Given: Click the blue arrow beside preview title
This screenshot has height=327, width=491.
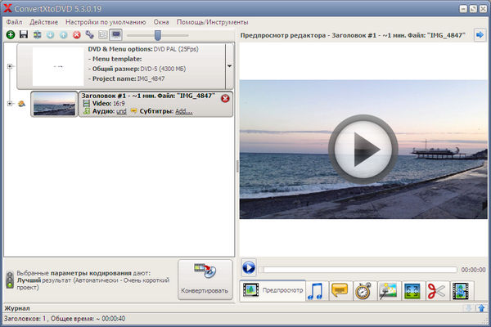Looking at the screenshot, I should pyautogui.click(x=480, y=35).
